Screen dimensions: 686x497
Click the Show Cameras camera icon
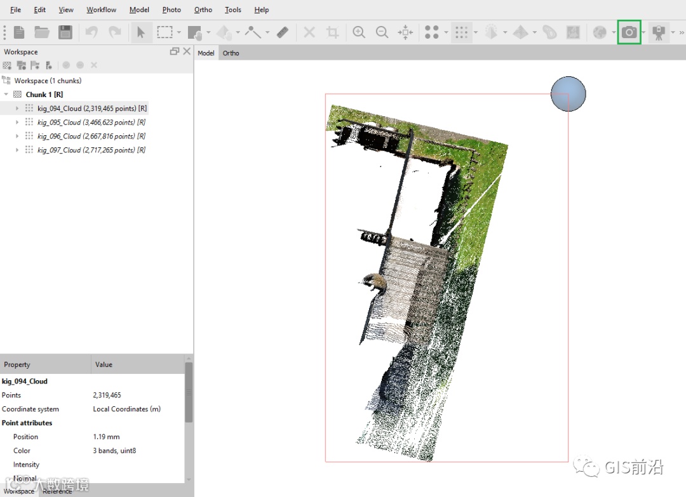(x=629, y=32)
